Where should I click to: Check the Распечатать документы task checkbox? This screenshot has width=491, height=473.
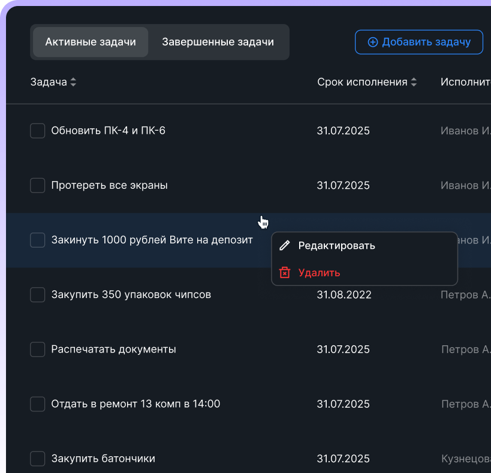click(x=37, y=350)
